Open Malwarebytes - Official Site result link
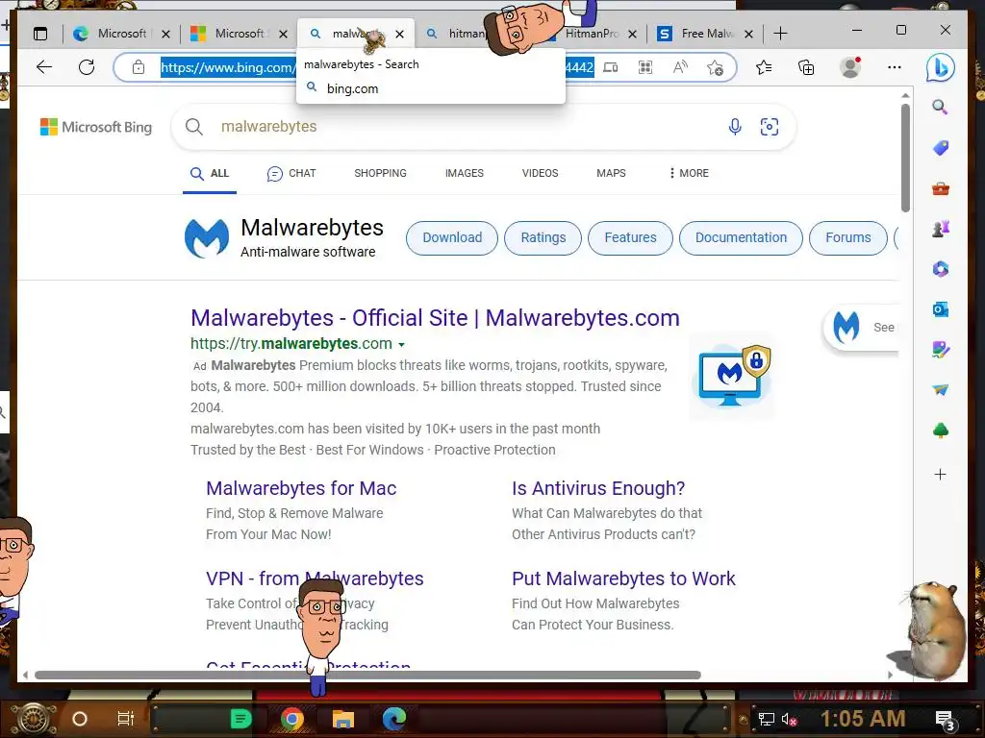The width and height of the screenshot is (985, 738). coord(435,318)
